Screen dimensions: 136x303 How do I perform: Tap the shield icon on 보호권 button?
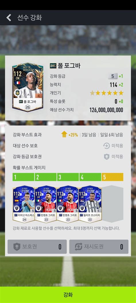(17, 247)
